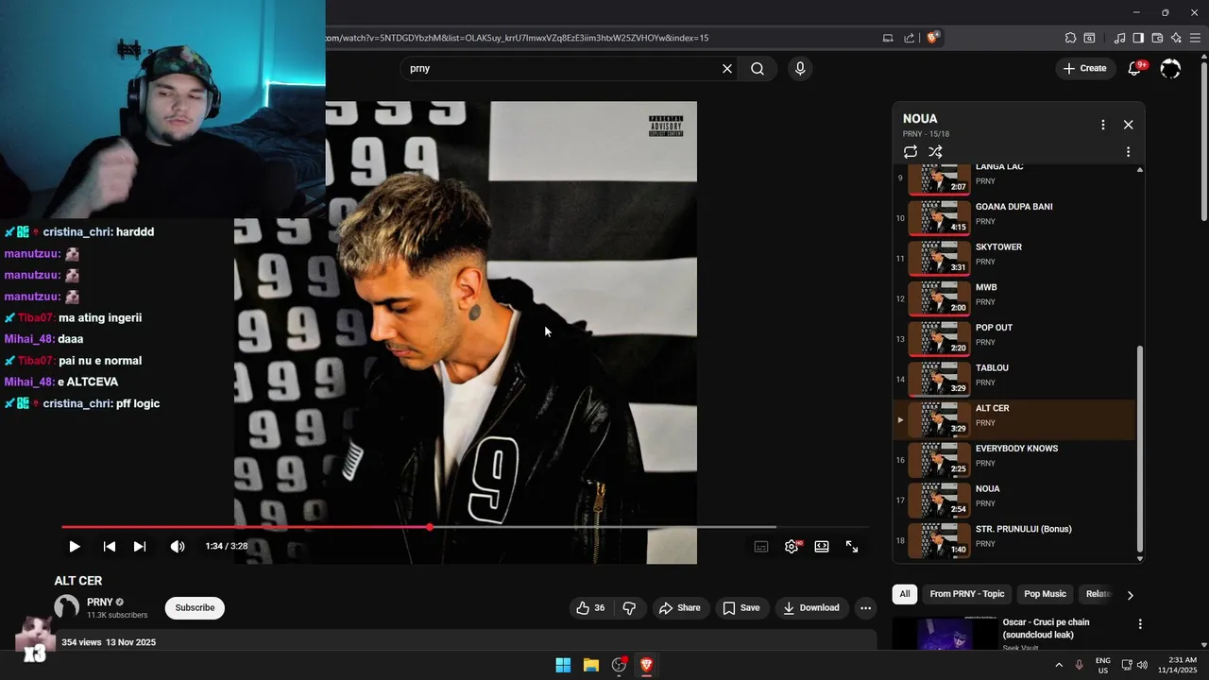This screenshot has height=680, width=1209.
Task: Open the PRNY channel name link
Action: pyautogui.click(x=99, y=602)
